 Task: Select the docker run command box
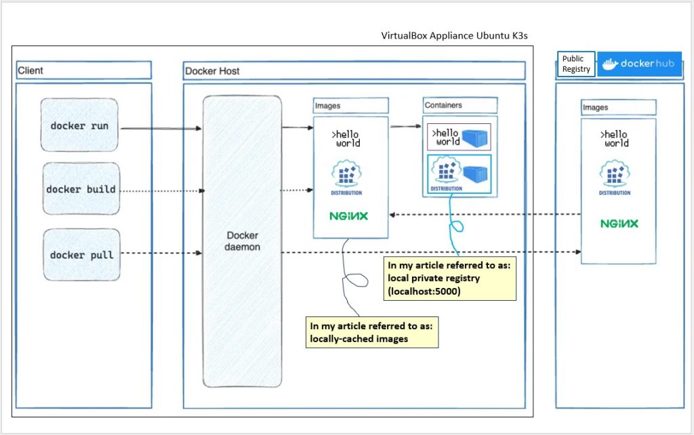[x=79, y=125]
